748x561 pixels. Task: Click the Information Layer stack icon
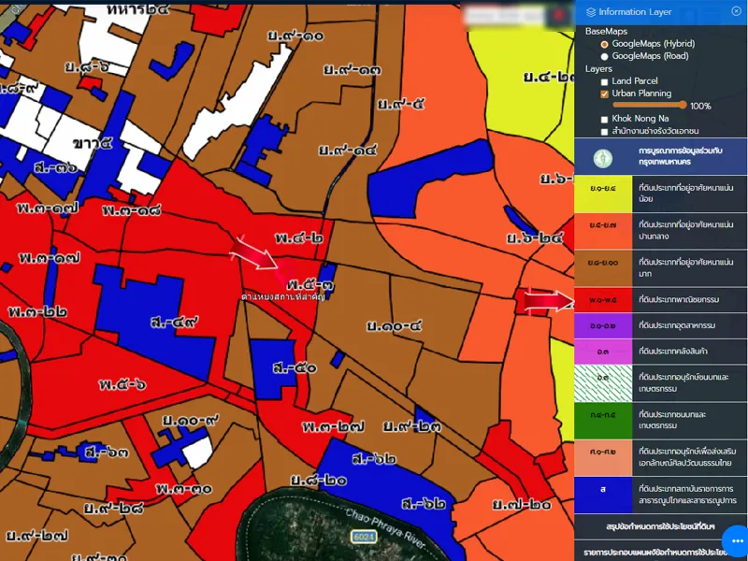(590, 11)
